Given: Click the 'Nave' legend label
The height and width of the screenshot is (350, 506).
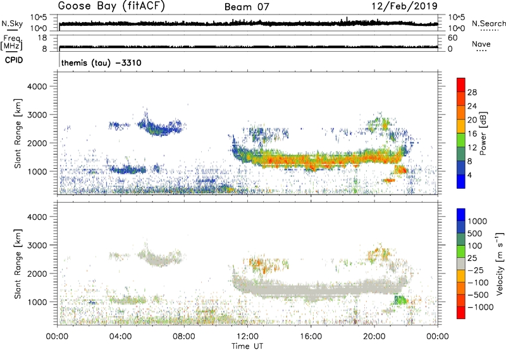Looking at the screenshot, I should 481,44.
